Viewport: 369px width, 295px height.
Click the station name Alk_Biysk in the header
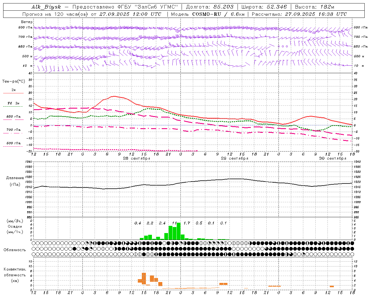(x=46, y=7)
